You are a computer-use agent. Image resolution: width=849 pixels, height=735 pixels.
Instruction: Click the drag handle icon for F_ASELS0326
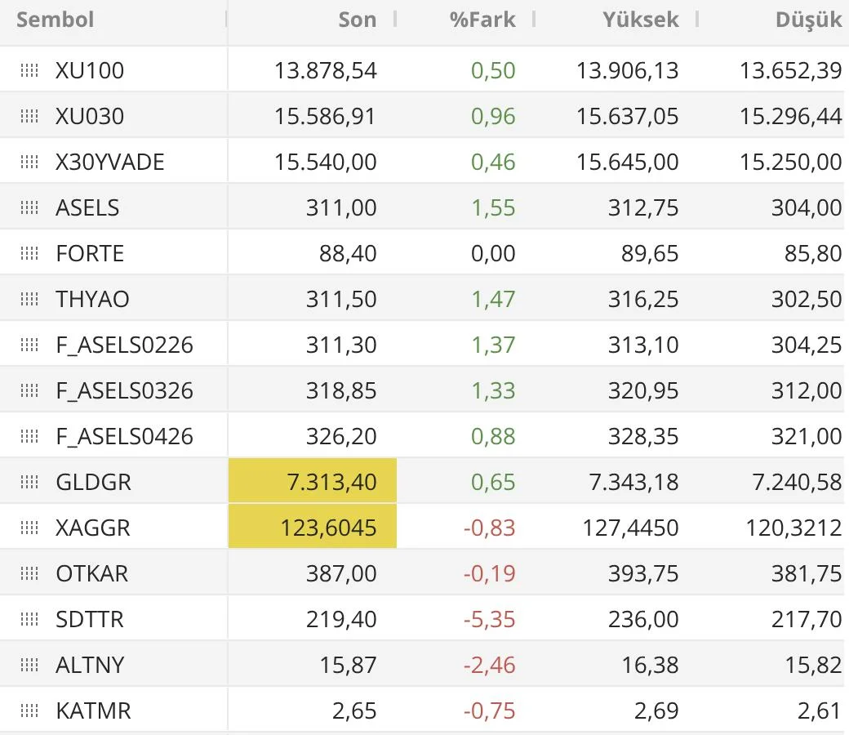point(29,391)
